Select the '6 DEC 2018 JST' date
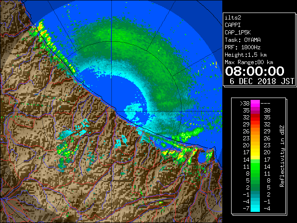 pyautogui.click(x=262, y=81)
